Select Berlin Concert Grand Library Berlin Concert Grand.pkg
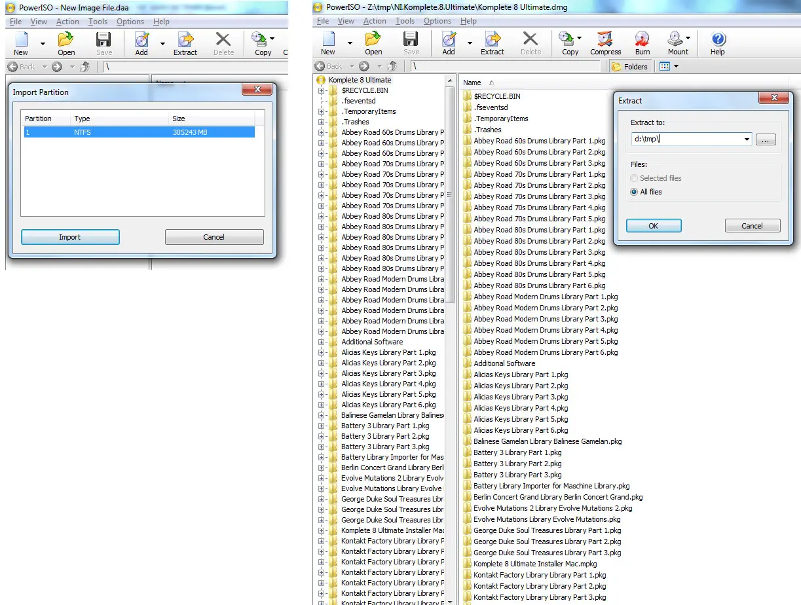Image resolution: width=801 pixels, height=605 pixels. [x=558, y=497]
